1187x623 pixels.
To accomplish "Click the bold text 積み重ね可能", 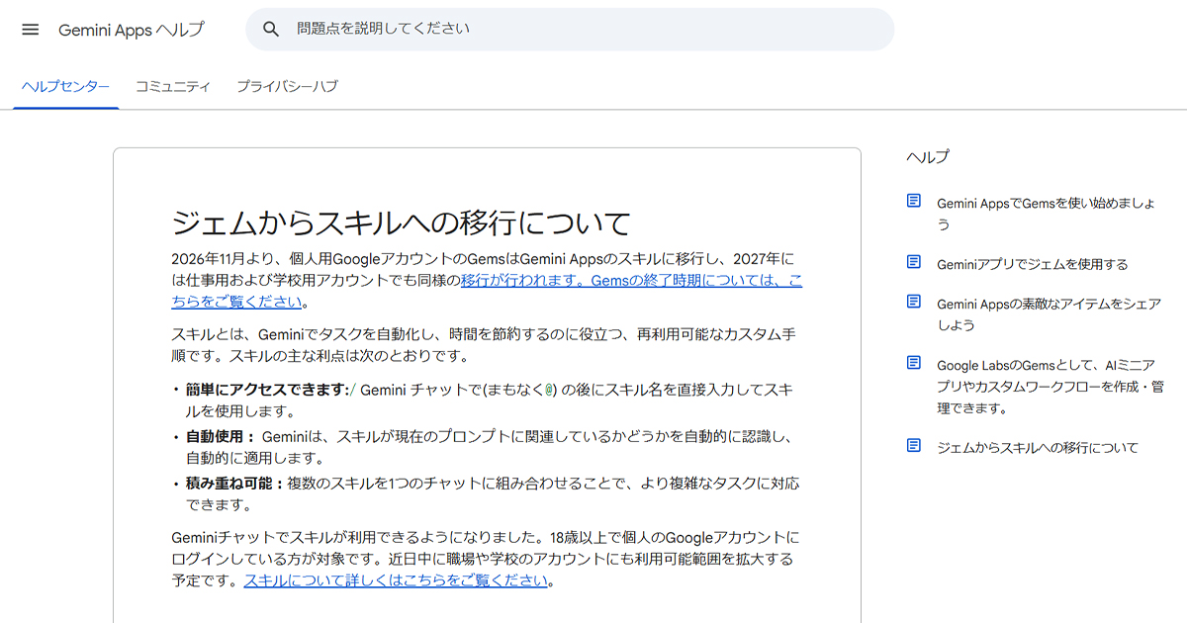I will [x=228, y=484].
